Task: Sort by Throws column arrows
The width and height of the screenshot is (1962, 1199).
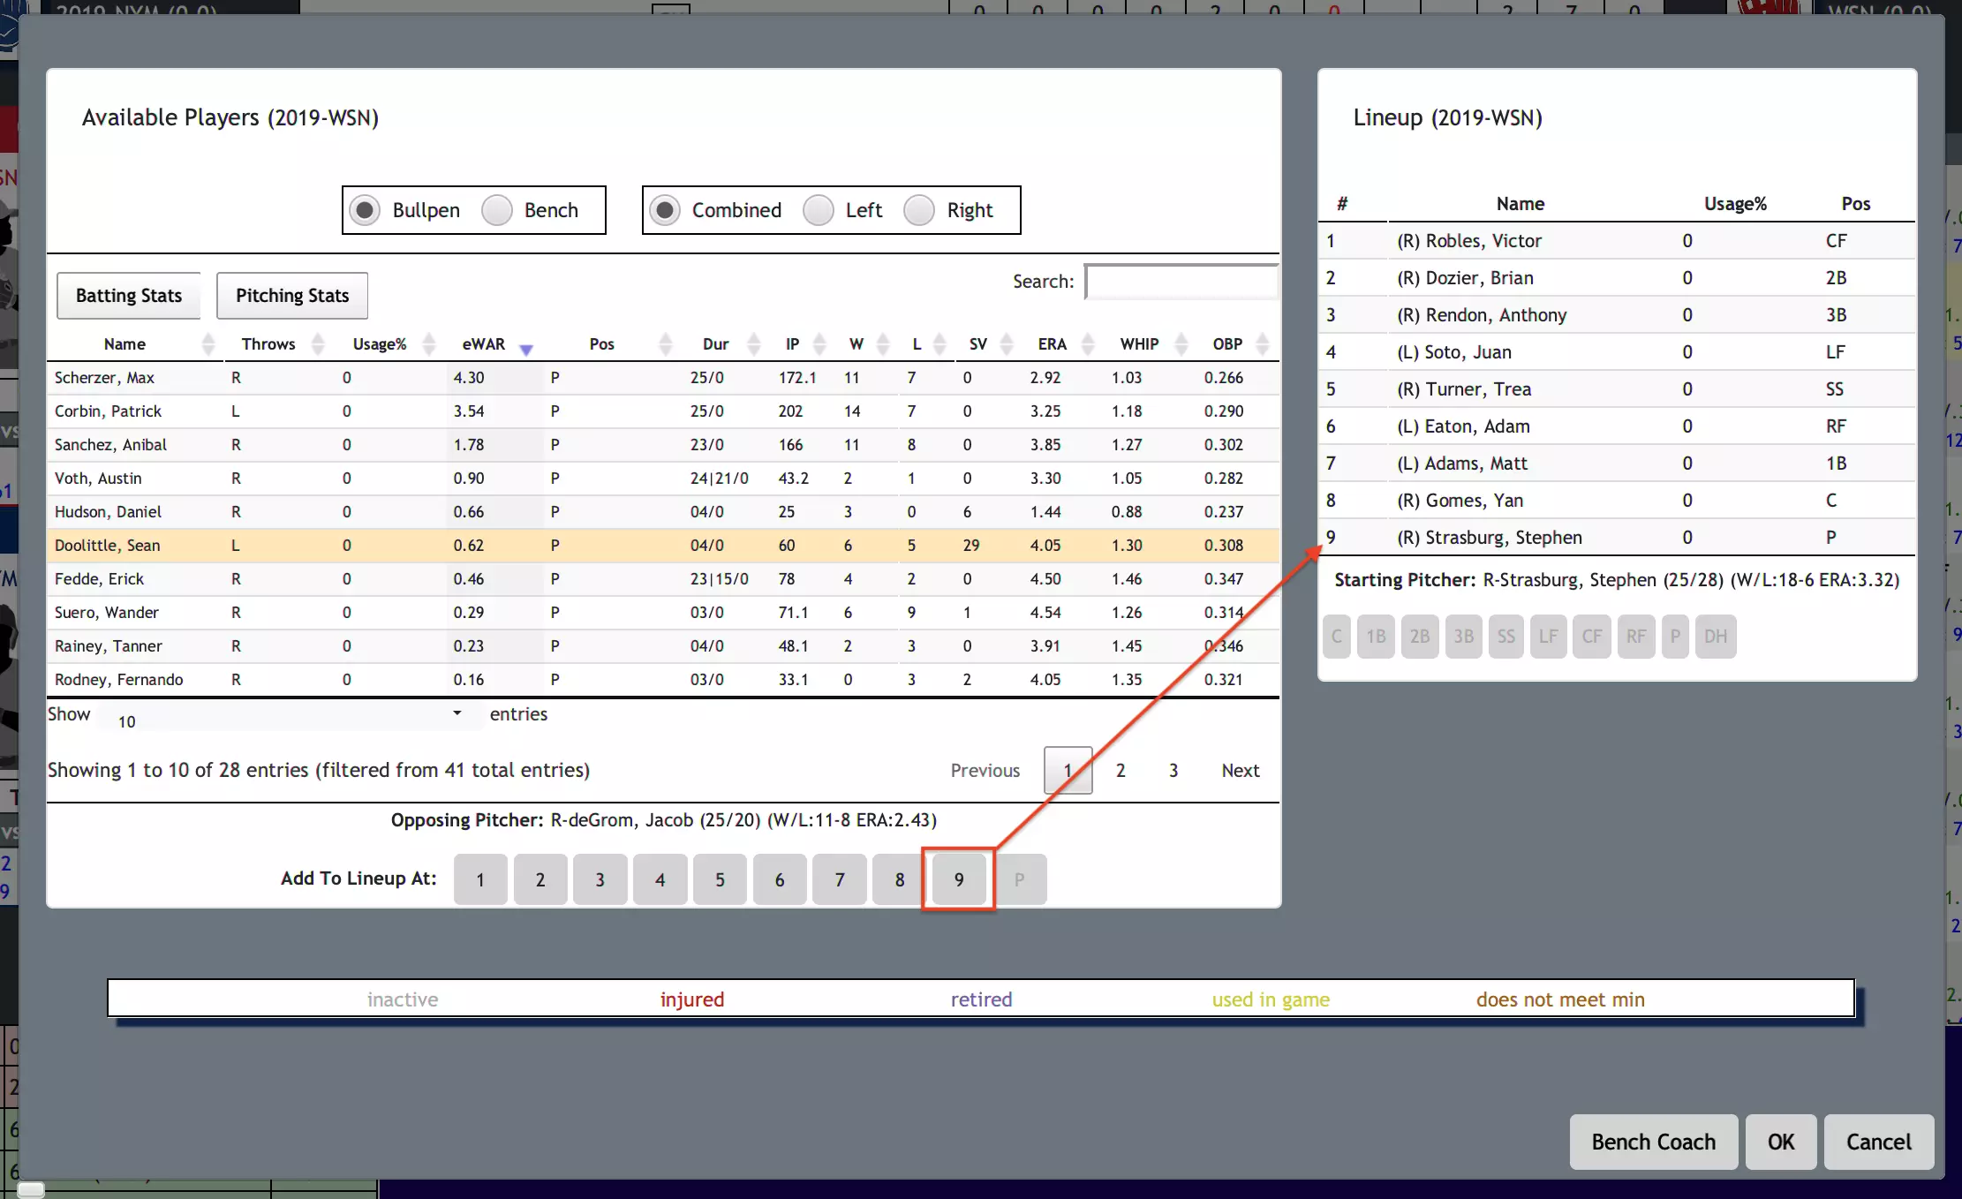Action: [318, 344]
